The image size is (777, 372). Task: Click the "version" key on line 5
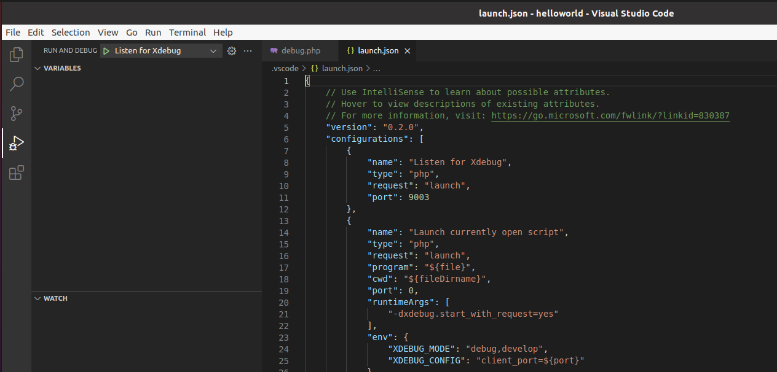[350, 127]
